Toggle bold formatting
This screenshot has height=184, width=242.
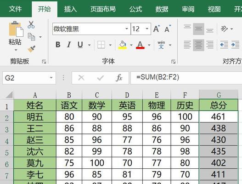(x=58, y=45)
